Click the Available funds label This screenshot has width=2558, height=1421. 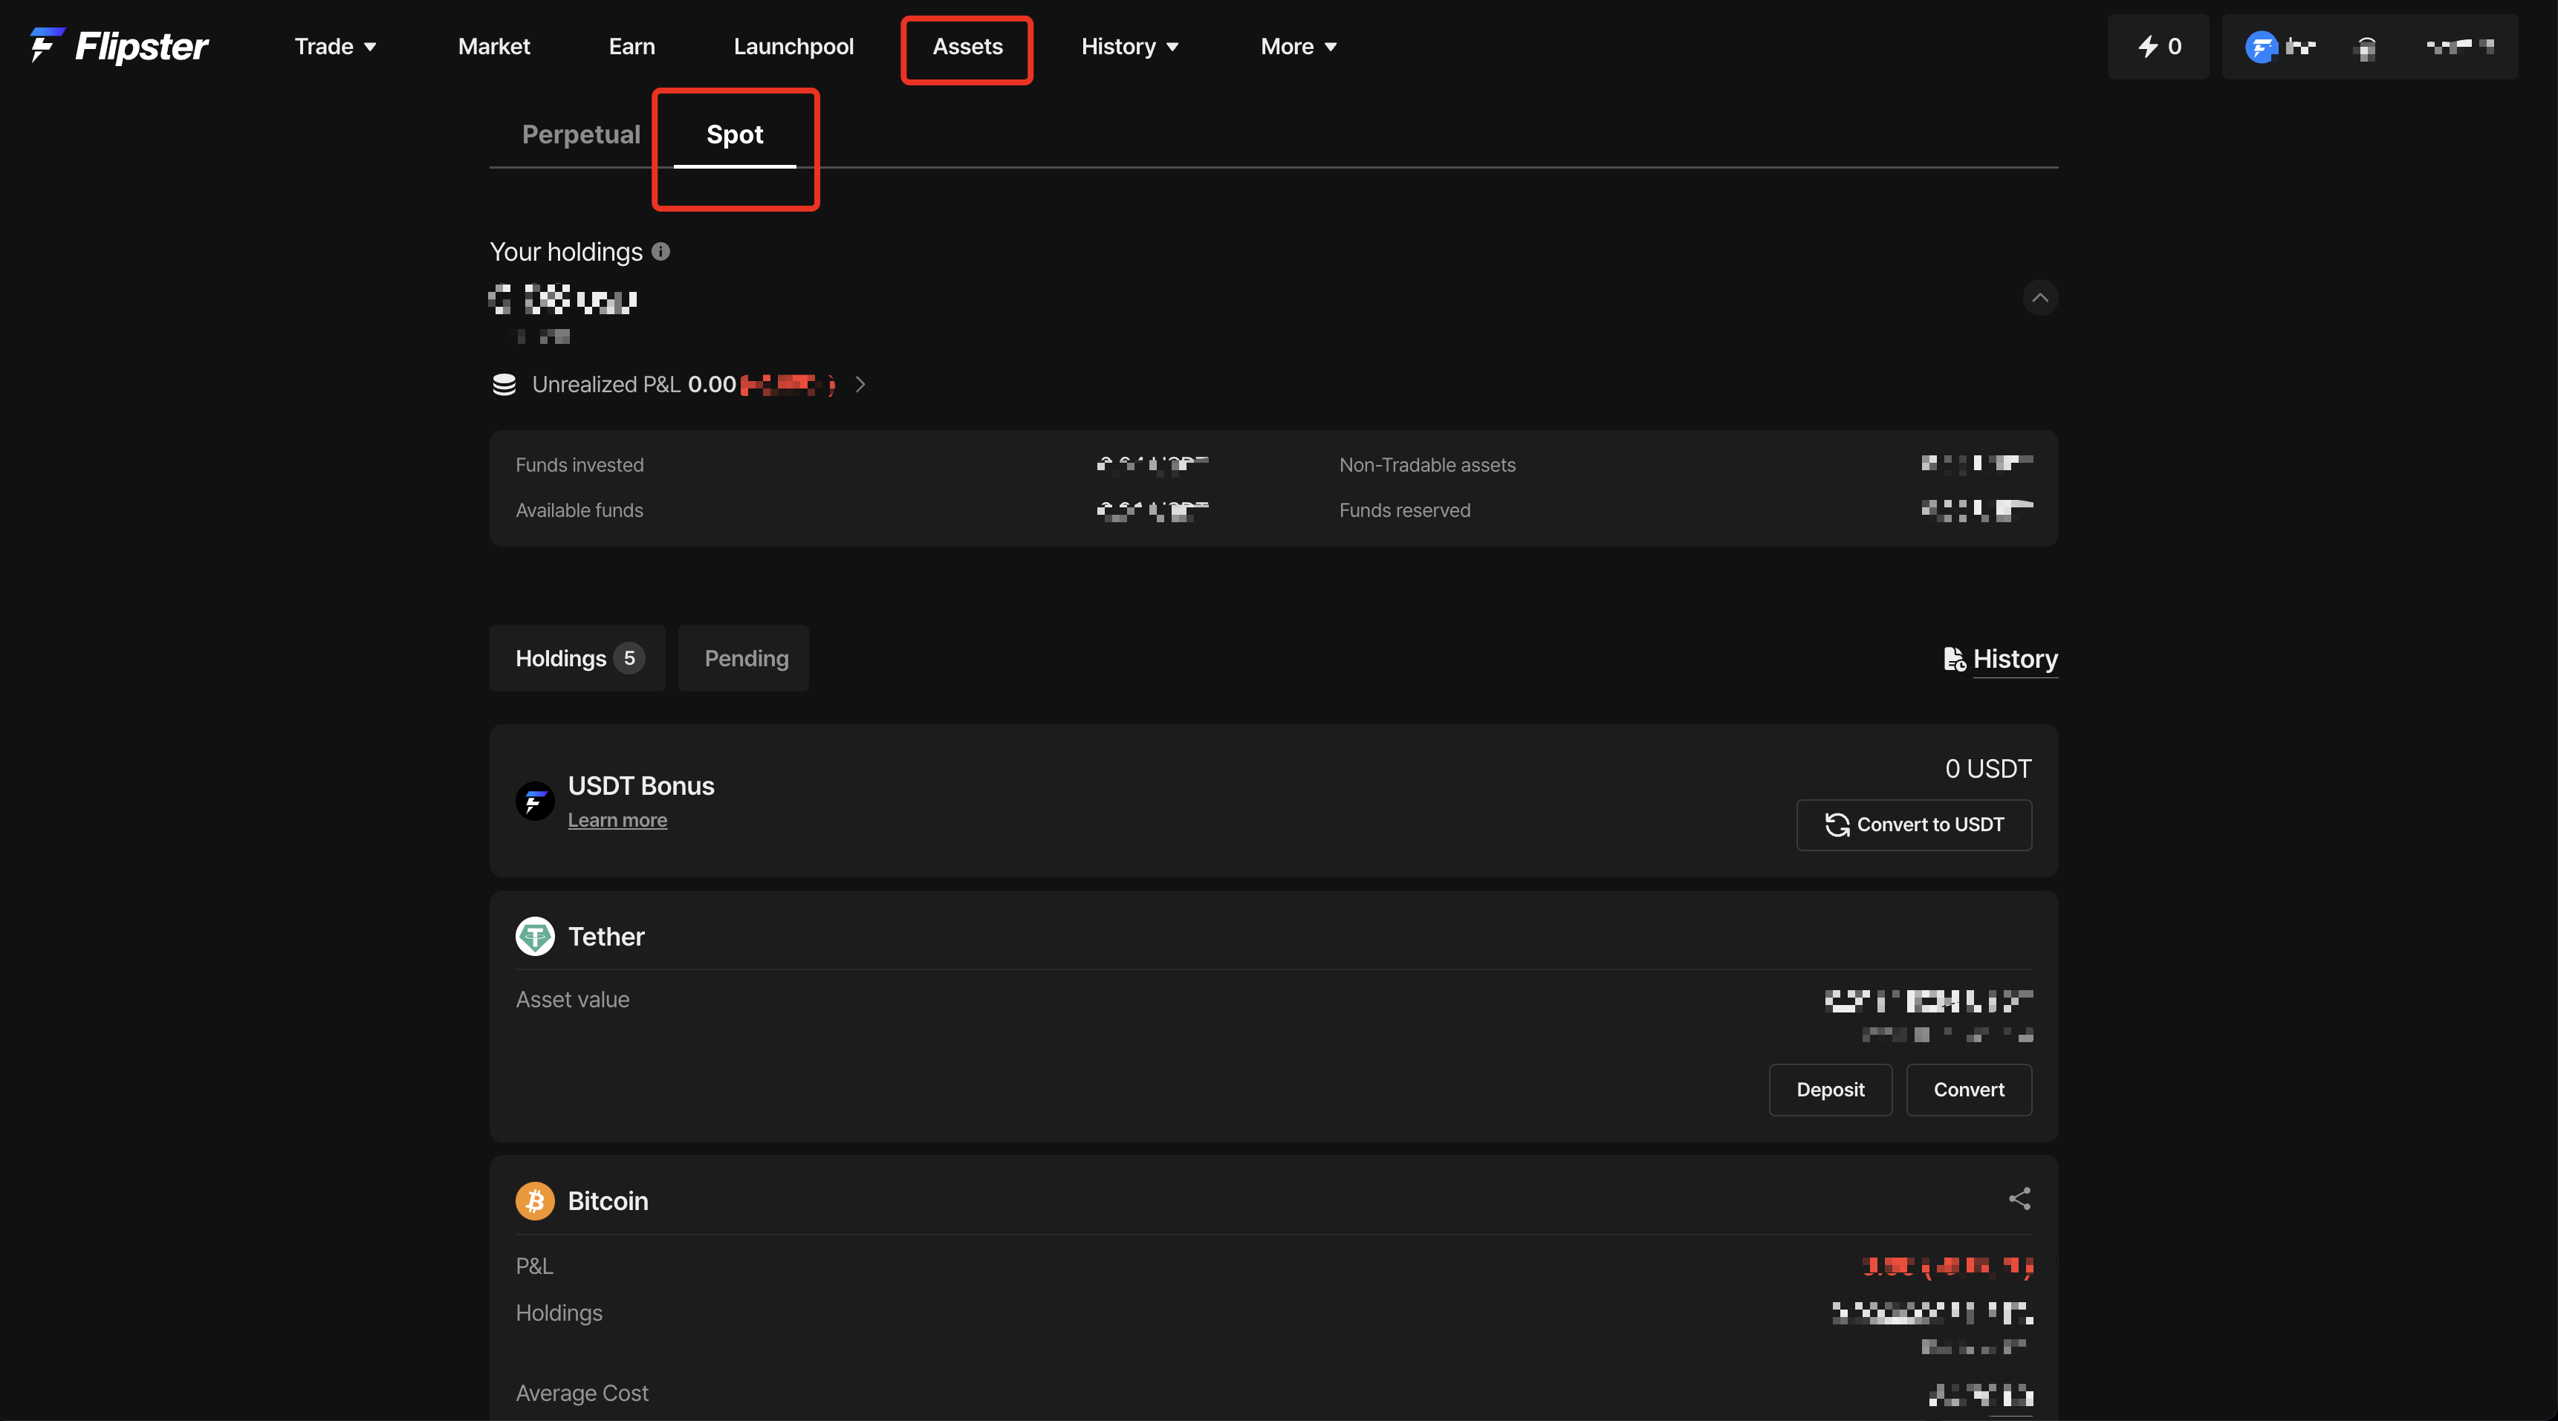pos(580,510)
